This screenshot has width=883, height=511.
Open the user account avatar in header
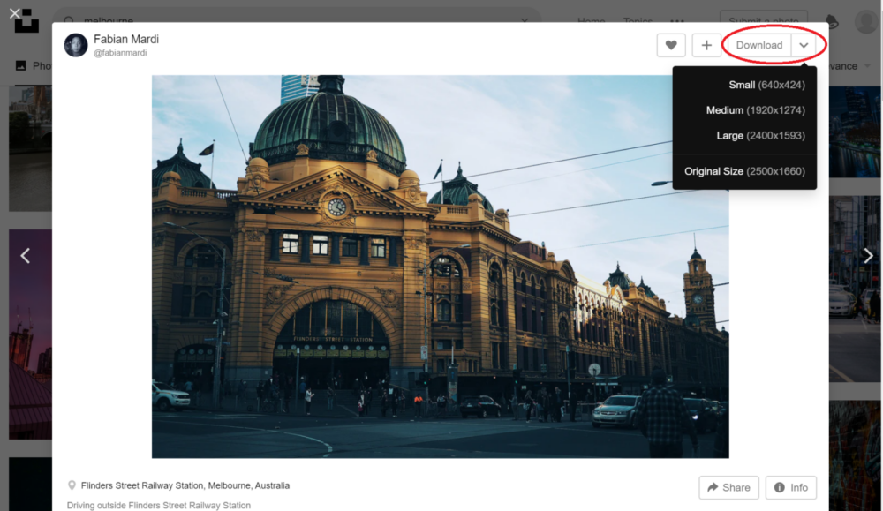(x=865, y=22)
